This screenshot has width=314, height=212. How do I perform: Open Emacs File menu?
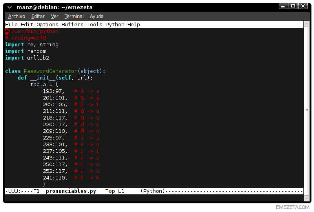11,24
